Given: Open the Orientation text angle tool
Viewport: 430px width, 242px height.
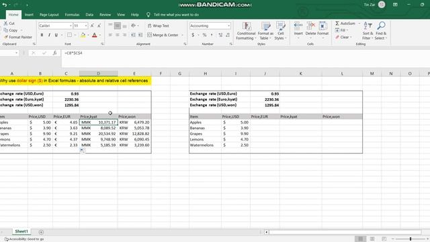Looking at the screenshot, I should pyautogui.click(x=134, y=26).
